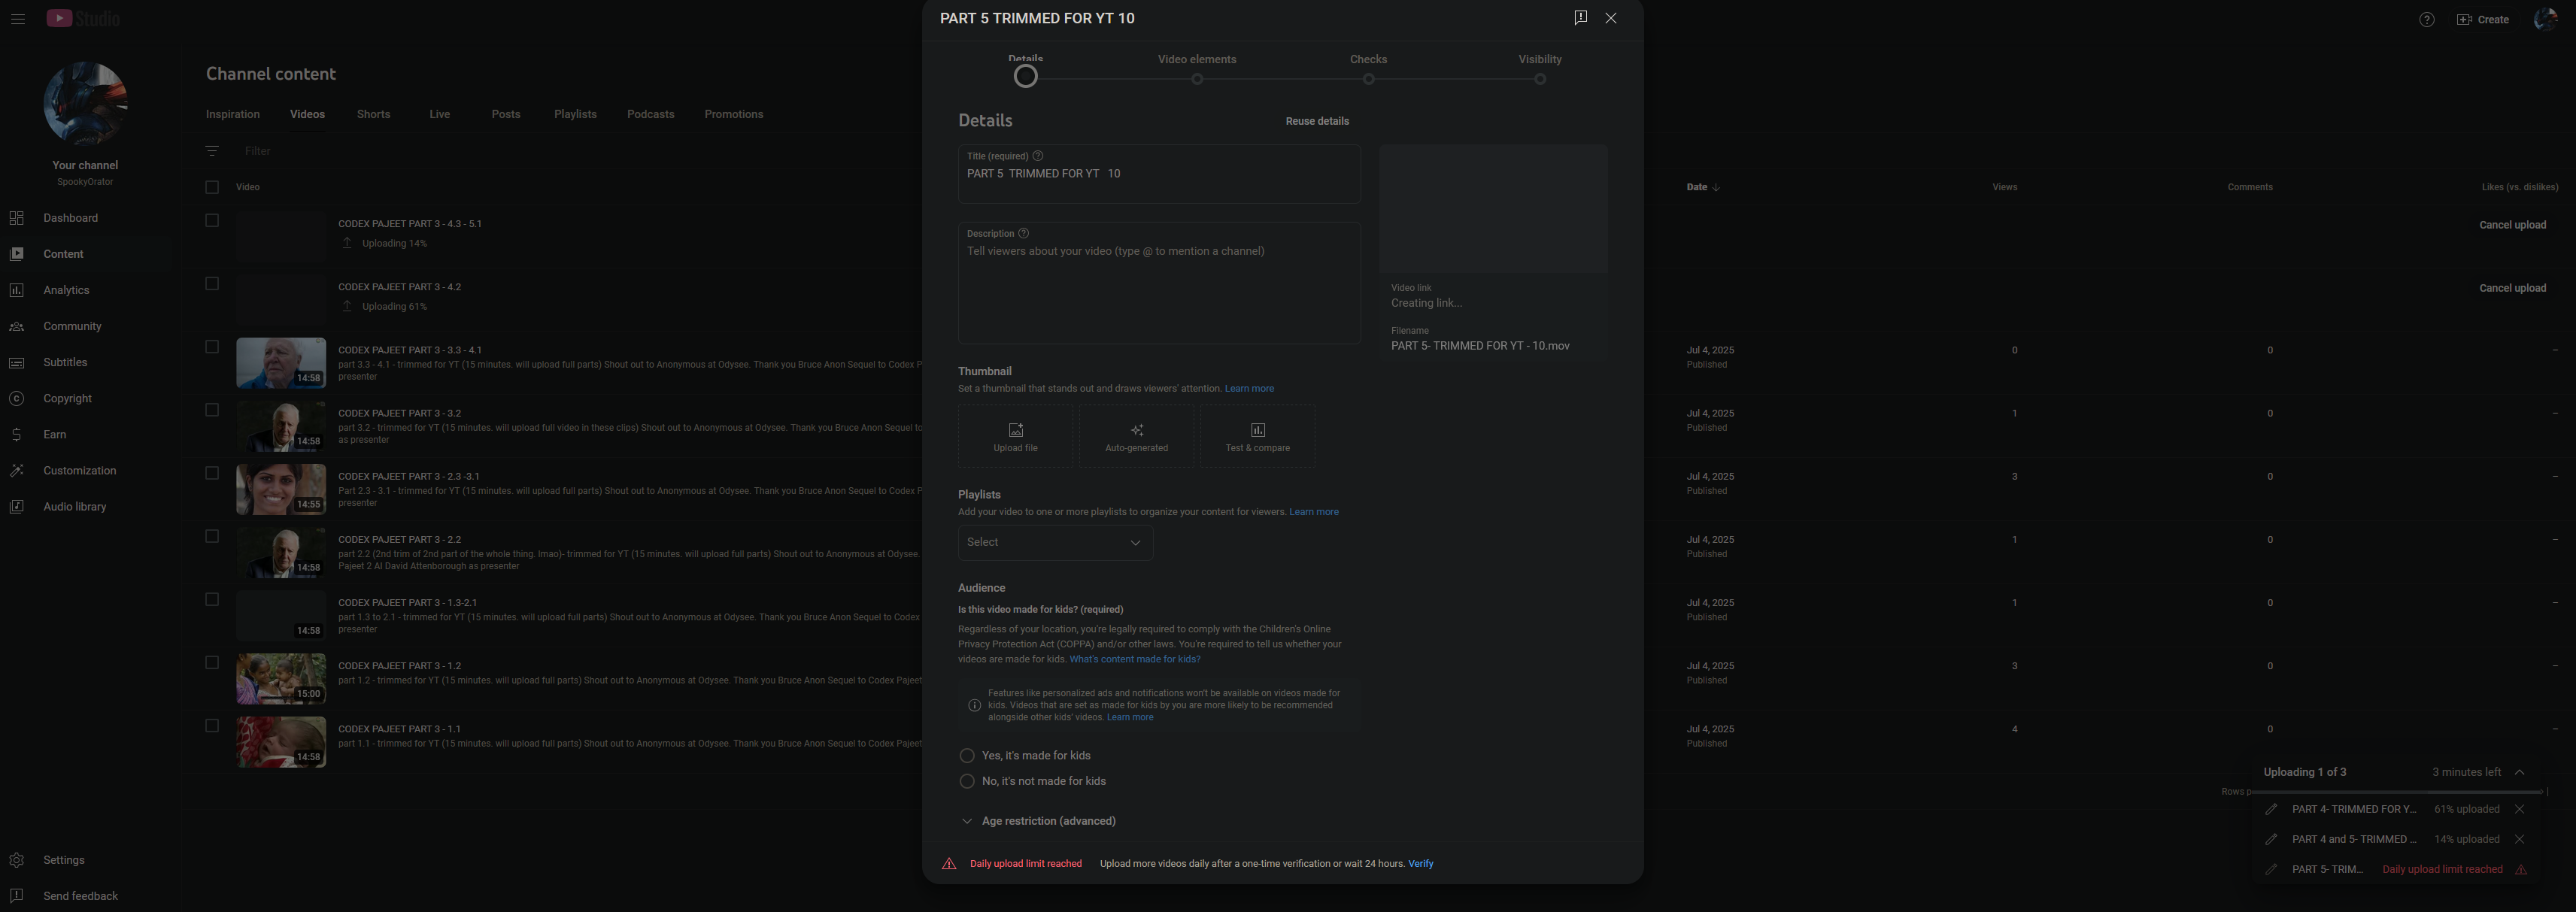Switch to the Shorts tab
Screen dimensions: 2576x912
pyautogui.click(x=373, y=114)
